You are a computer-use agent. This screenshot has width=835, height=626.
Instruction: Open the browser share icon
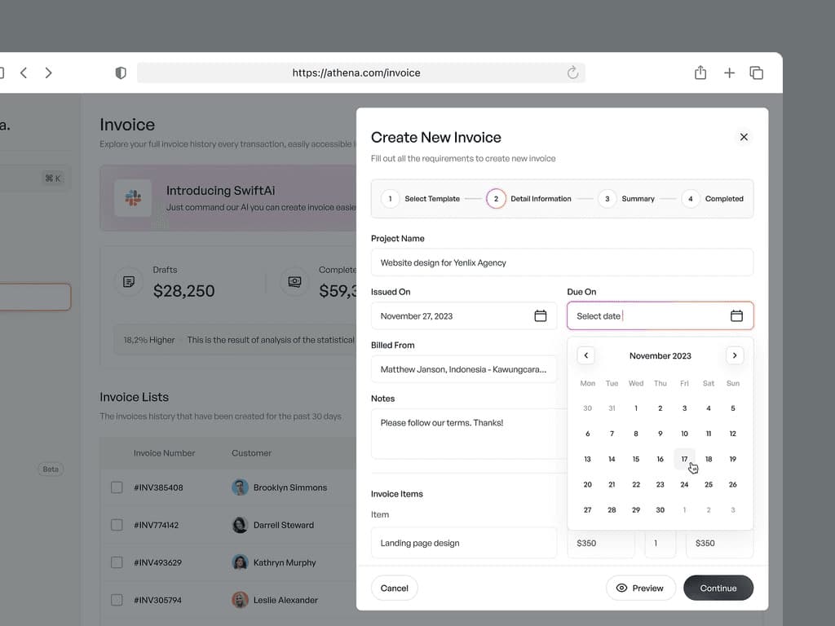(700, 73)
